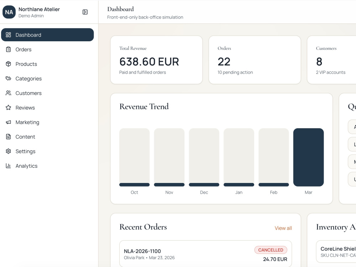Screen dimensions: 356x267
Task: Click the Paid and fulfilled orders caption
Action: [143, 72]
